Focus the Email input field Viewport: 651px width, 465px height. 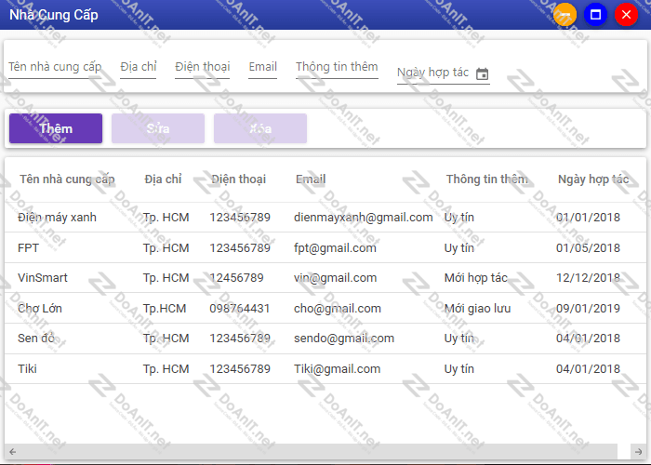(x=263, y=67)
